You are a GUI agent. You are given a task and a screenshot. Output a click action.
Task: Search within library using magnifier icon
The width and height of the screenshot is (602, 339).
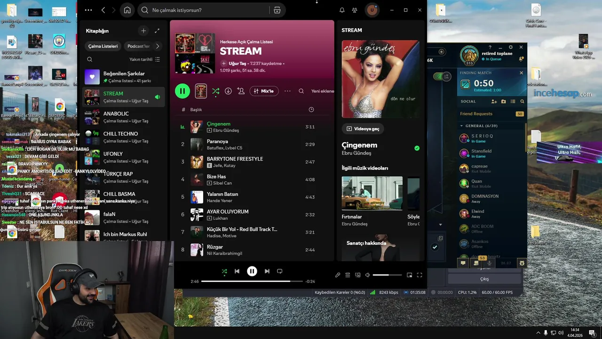click(x=90, y=59)
